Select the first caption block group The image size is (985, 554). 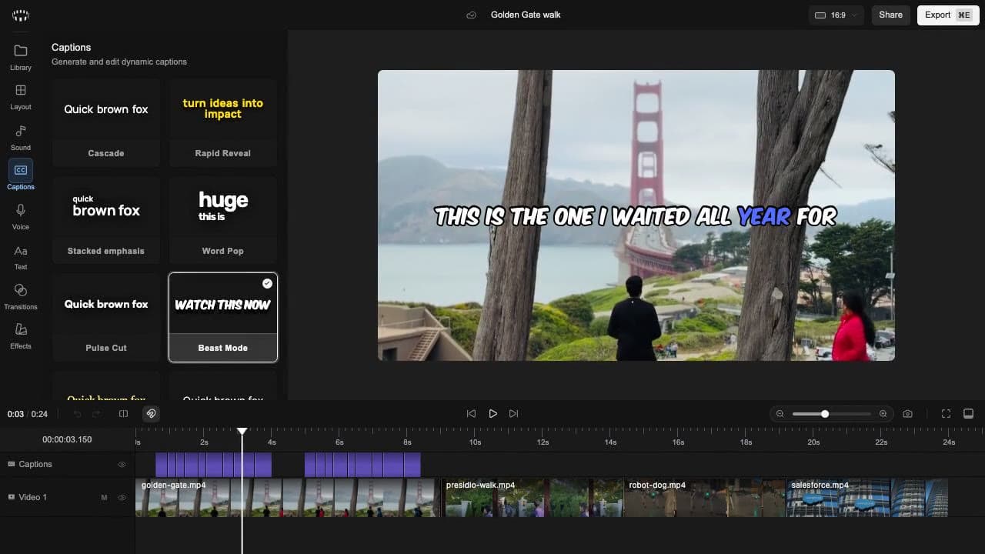213,465
